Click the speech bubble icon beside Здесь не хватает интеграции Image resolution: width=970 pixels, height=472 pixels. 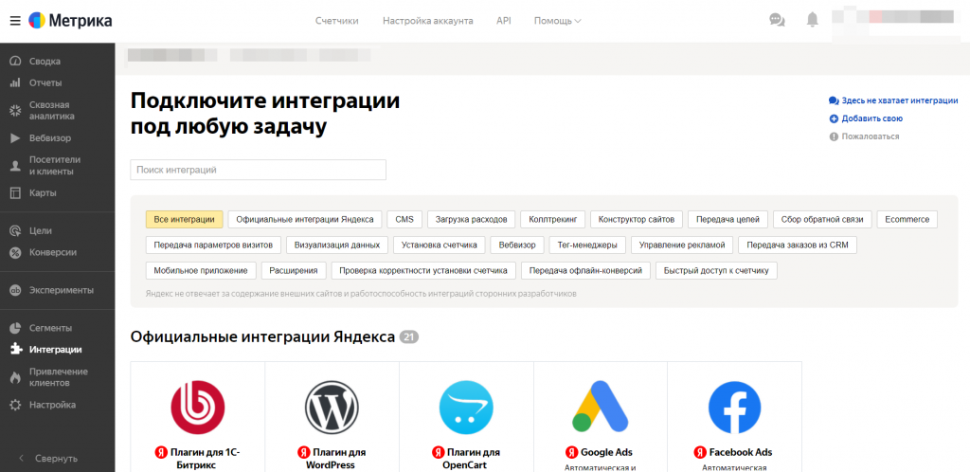[x=834, y=100]
